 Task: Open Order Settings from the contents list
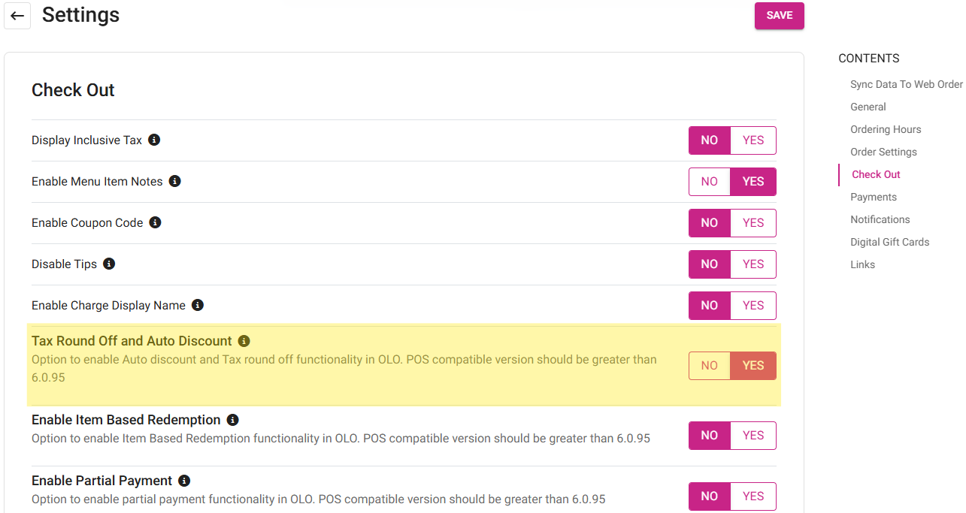point(883,152)
